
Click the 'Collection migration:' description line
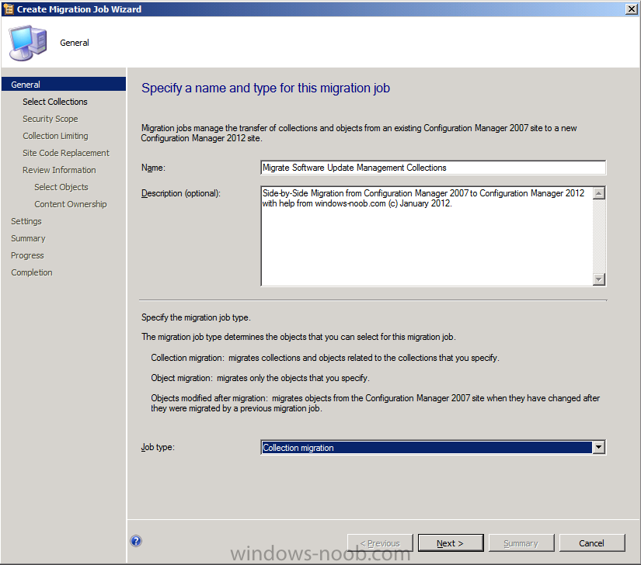(325, 358)
